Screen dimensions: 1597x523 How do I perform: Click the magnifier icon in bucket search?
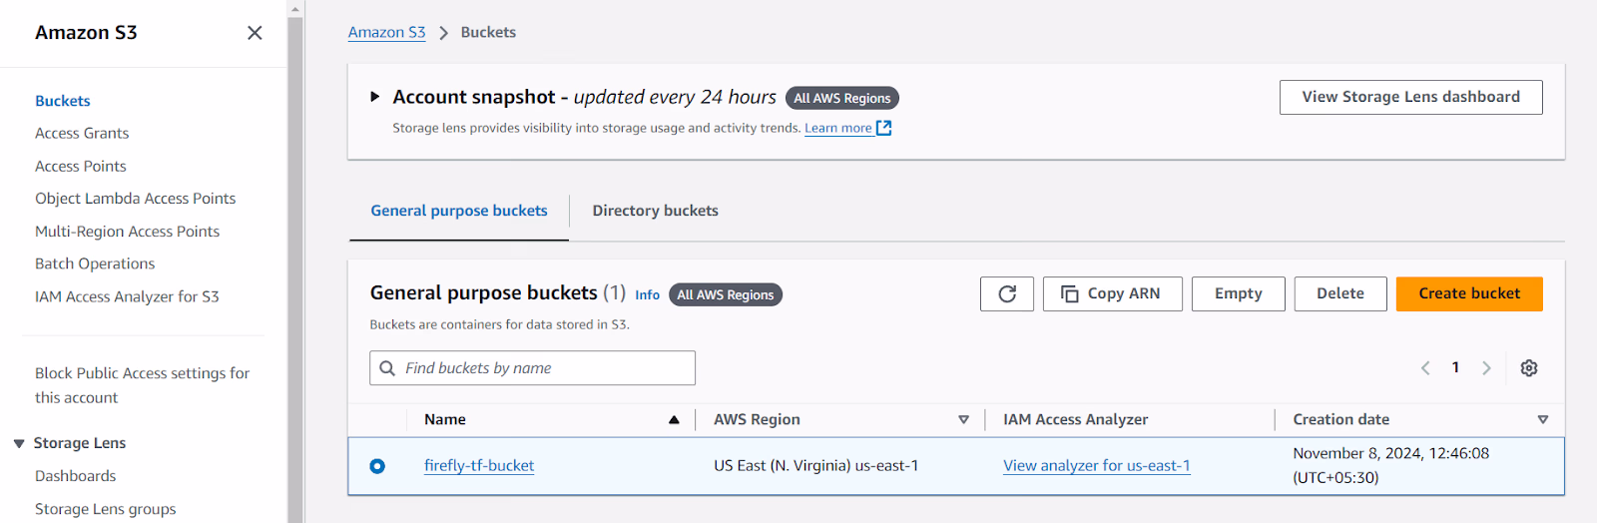[x=387, y=368]
